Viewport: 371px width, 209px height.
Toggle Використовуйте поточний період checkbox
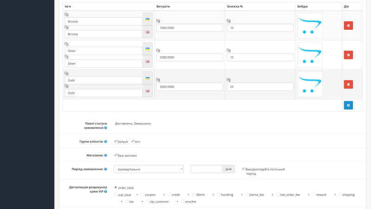click(243, 169)
